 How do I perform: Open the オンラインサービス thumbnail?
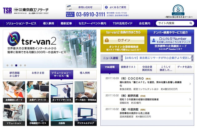click(62, 92)
